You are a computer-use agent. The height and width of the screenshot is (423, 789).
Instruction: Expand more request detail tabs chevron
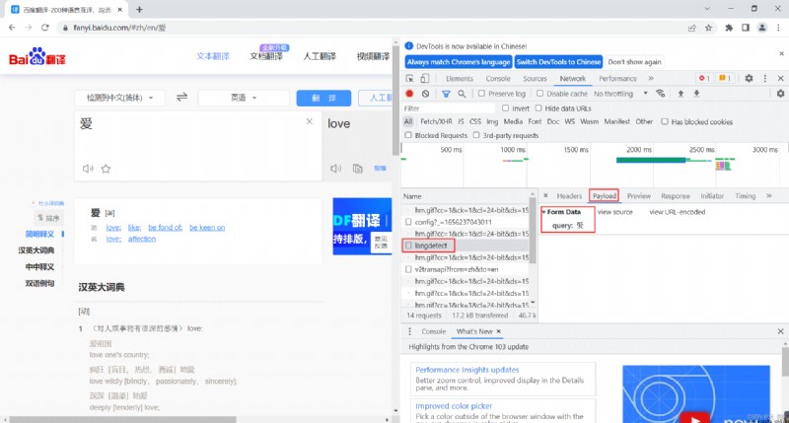coord(769,195)
